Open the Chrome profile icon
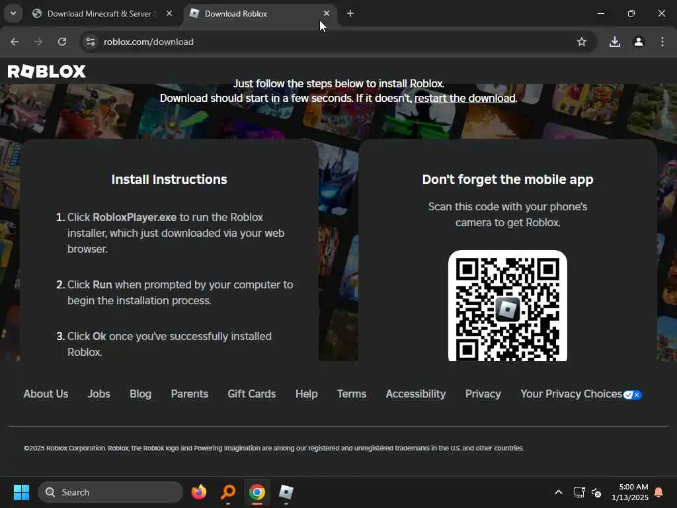 click(x=639, y=42)
